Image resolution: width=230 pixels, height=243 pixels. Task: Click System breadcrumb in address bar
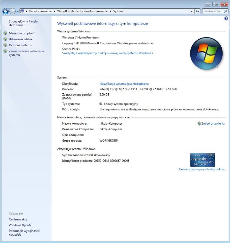tap(118, 11)
